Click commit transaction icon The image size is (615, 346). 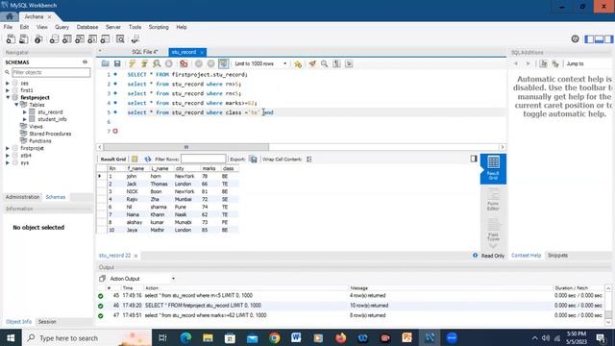(x=199, y=63)
